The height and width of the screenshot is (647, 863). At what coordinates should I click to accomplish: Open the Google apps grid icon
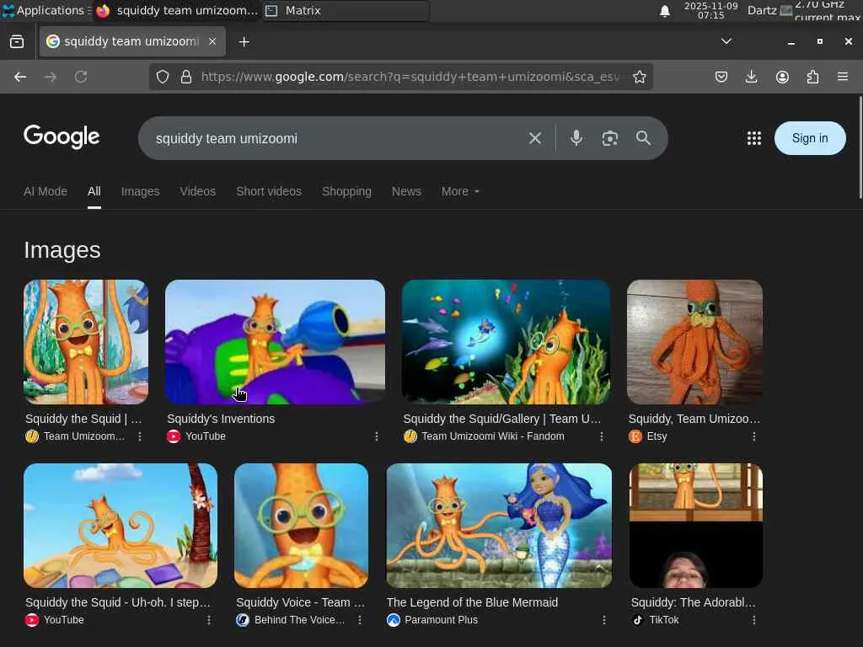pos(754,138)
